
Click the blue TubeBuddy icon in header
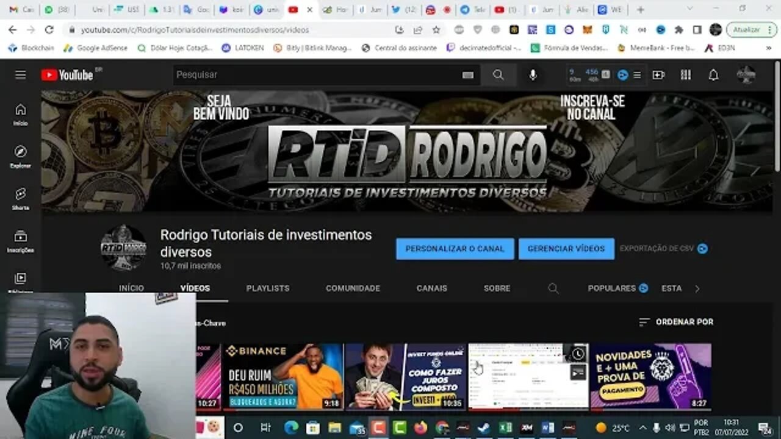click(623, 75)
